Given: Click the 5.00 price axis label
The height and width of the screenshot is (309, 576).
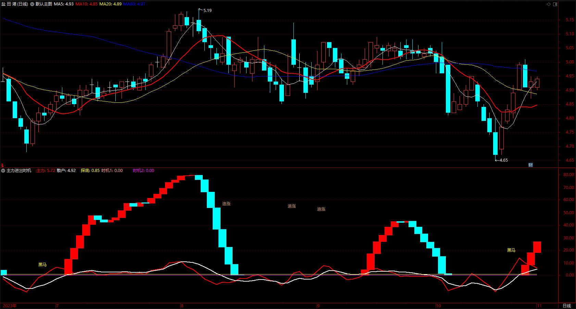Looking at the screenshot, I should pyautogui.click(x=570, y=62).
